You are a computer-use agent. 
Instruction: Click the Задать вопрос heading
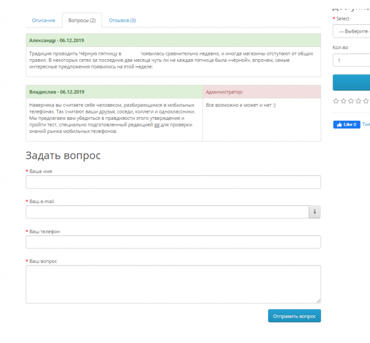[x=63, y=156]
